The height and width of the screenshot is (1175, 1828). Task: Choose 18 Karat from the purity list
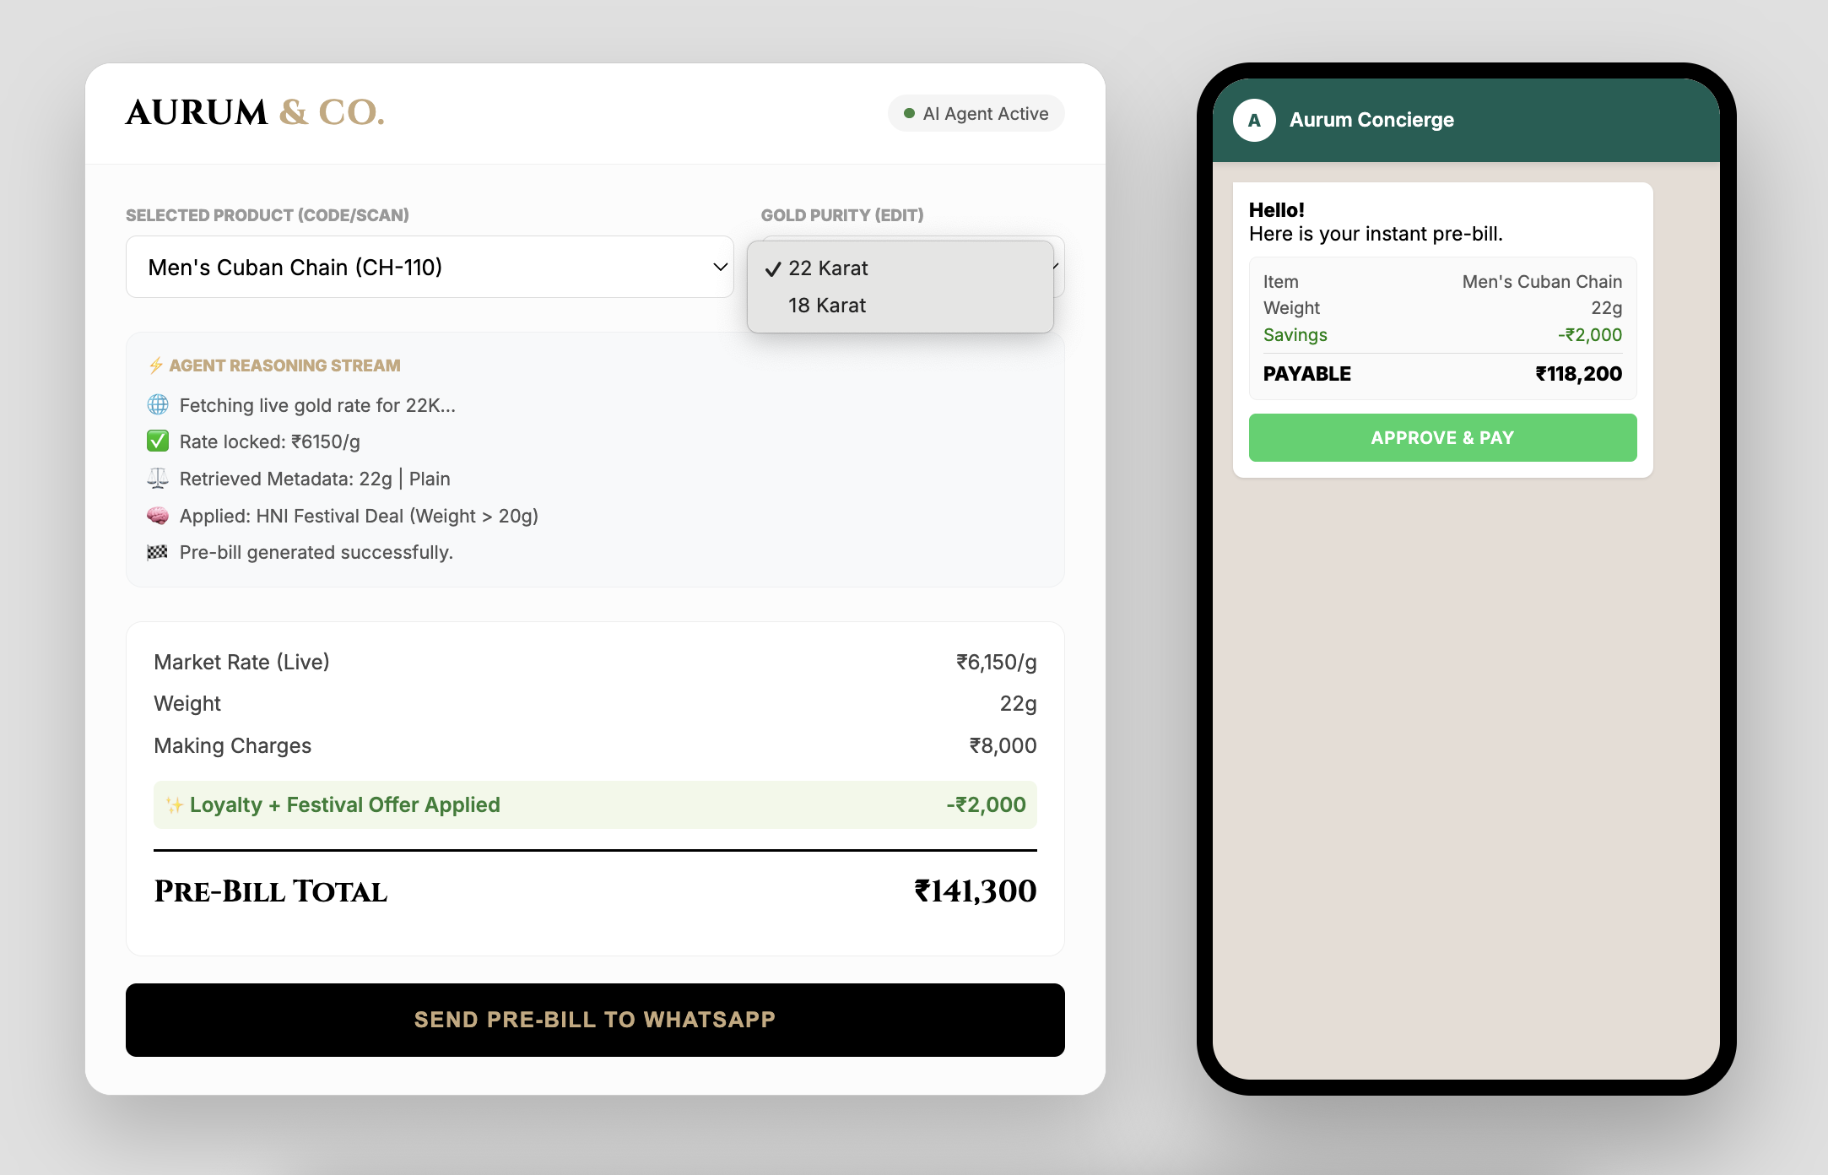827,306
